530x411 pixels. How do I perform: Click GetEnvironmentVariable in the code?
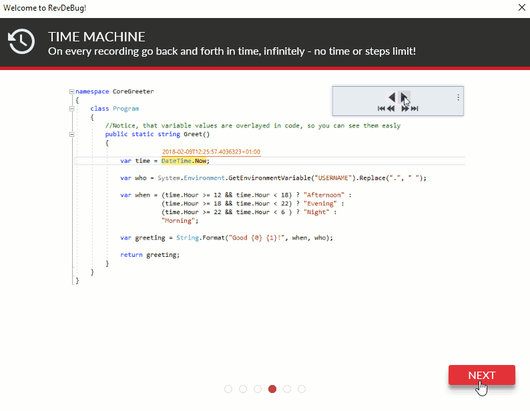270,177
